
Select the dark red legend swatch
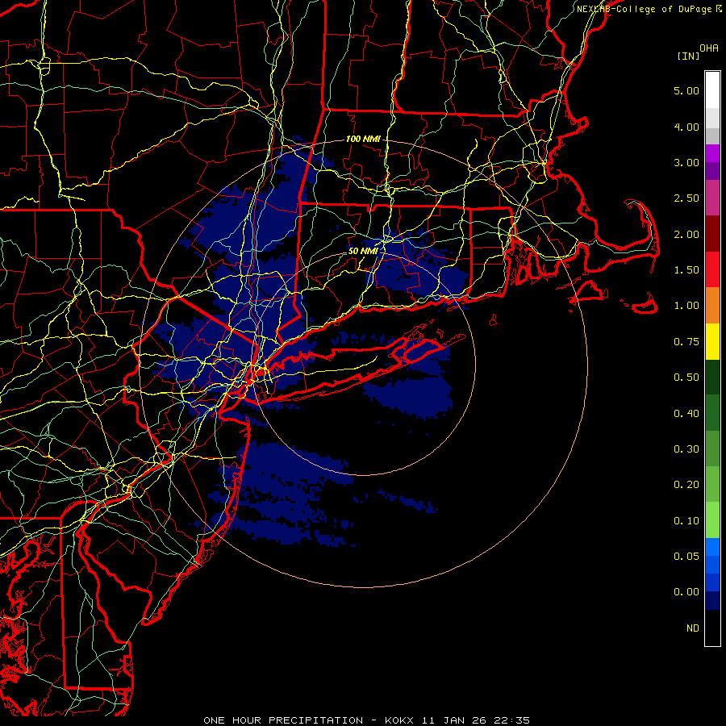pos(712,234)
